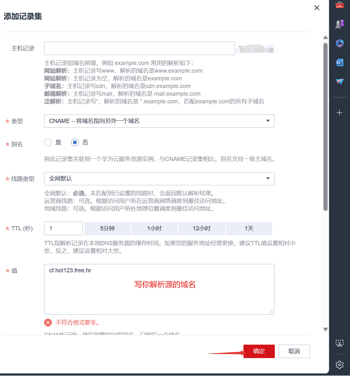Image resolution: width=350 pixels, height=376 pixels.
Task: Set TTL to 5分钟
Action: (107, 228)
